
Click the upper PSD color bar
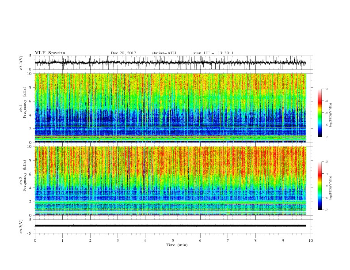click(x=320, y=113)
